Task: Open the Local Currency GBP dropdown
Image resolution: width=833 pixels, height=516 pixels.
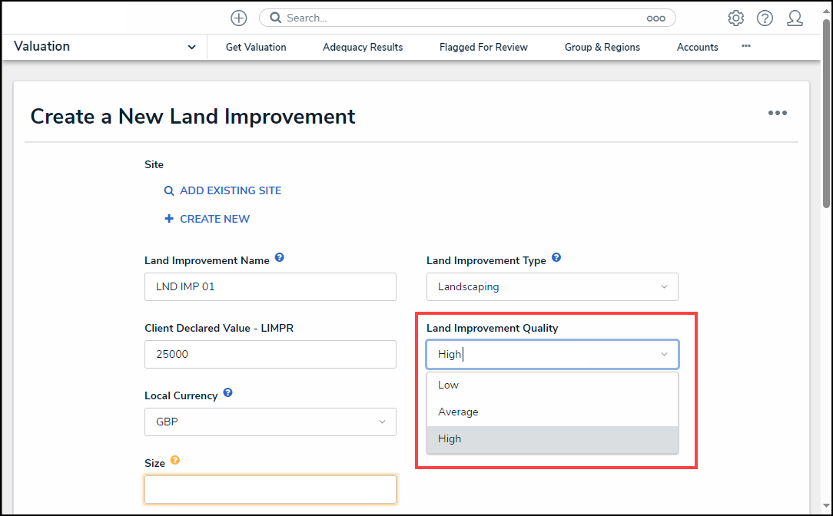Action: point(270,422)
